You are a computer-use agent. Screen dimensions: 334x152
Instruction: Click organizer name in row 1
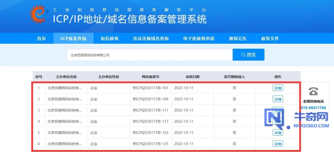click(x=65, y=88)
